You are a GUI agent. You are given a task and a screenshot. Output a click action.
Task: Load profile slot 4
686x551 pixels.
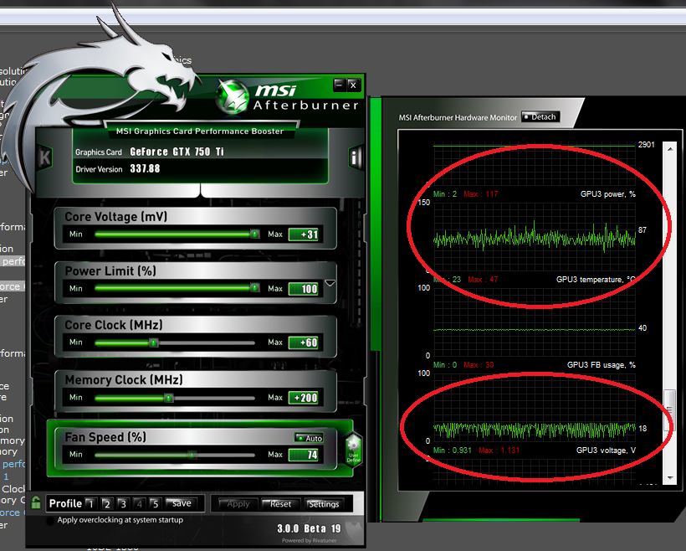click(139, 504)
